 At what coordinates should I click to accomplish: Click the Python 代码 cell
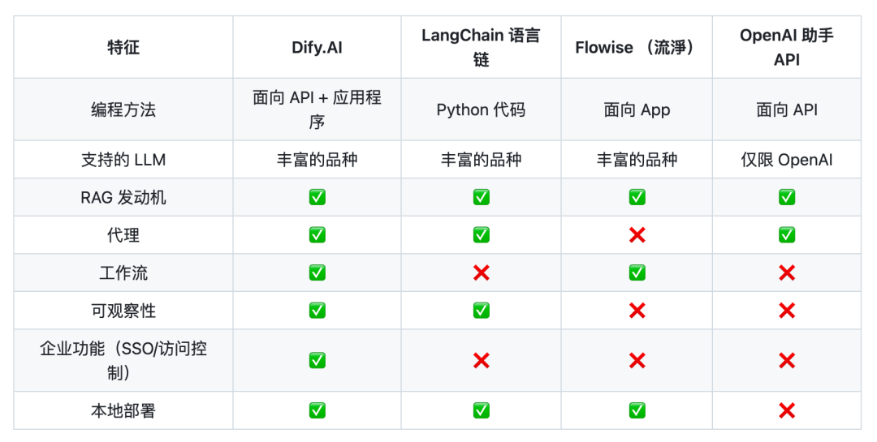[481, 109]
